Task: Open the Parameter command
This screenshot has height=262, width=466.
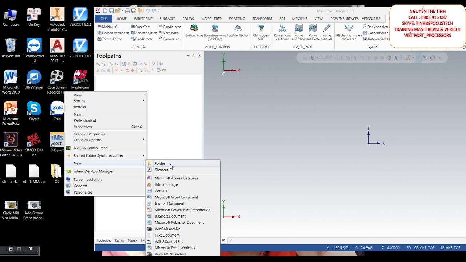Action: [x=168, y=39]
